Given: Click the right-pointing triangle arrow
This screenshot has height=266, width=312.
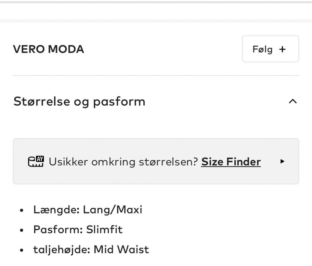Looking at the screenshot, I should [282, 161].
